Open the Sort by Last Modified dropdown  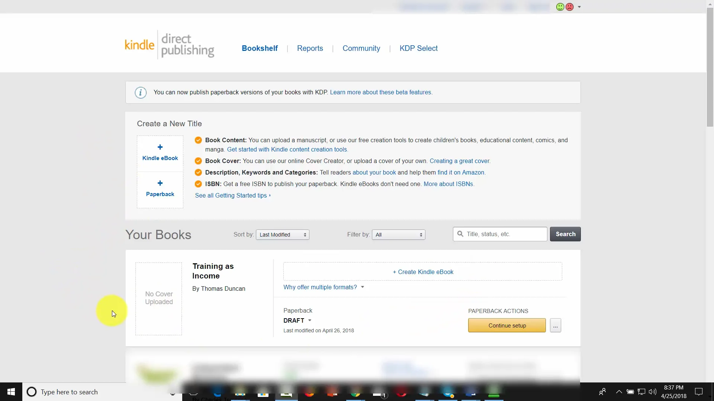[283, 235]
